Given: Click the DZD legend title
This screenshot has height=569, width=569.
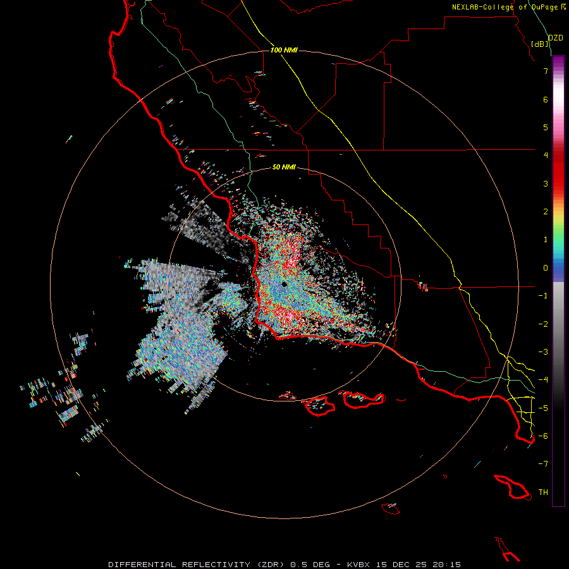Looking at the screenshot, I should click(556, 38).
